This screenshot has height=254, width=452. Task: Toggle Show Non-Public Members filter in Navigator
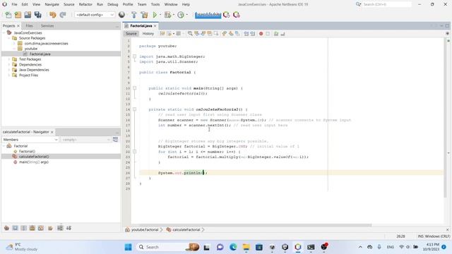[x=32, y=228]
